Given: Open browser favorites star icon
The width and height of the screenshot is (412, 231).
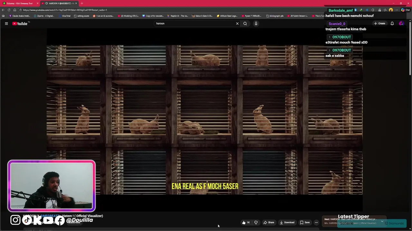Looking at the screenshot, I should tap(385, 10).
